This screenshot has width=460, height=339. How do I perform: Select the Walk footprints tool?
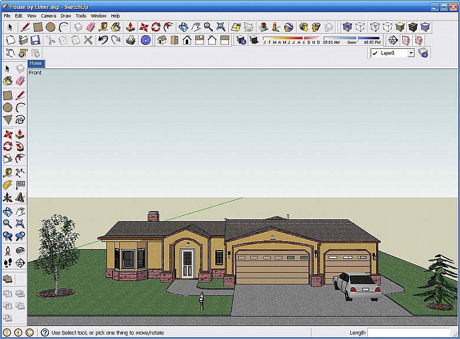pyautogui.click(x=8, y=263)
